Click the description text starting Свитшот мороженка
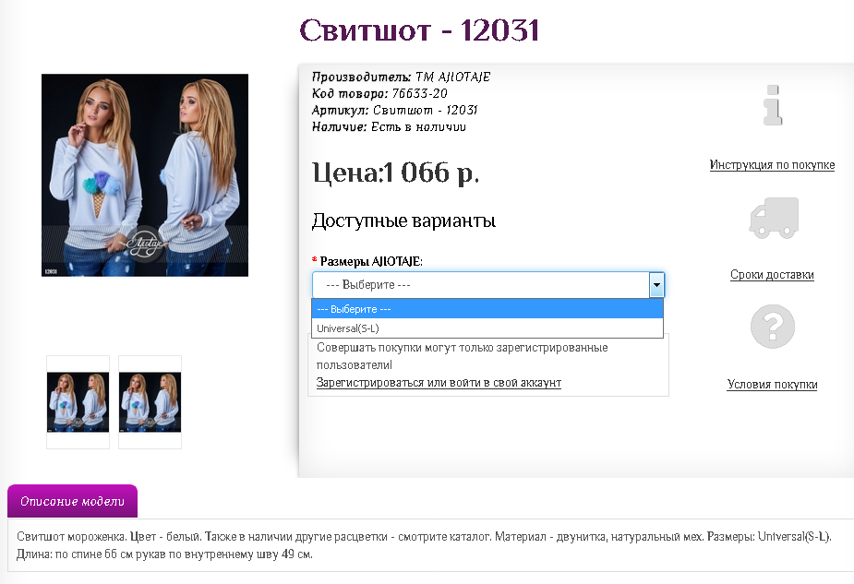Viewport: 854px width, 584px height. pyautogui.click(x=424, y=545)
